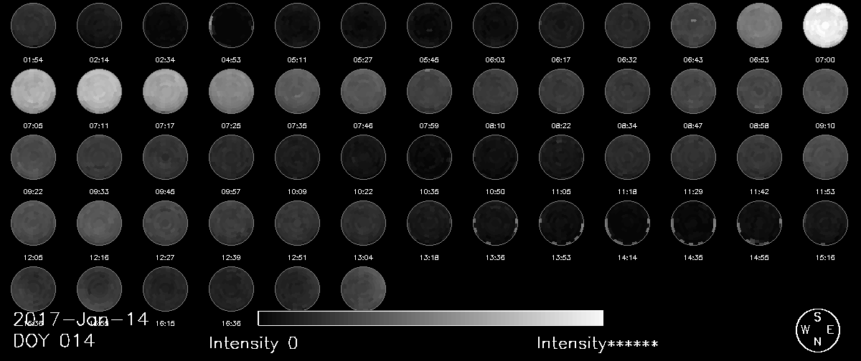This screenshot has width=861, height=361.
Task: Pick the disk image timed 13:53
Action: (x=561, y=223)
